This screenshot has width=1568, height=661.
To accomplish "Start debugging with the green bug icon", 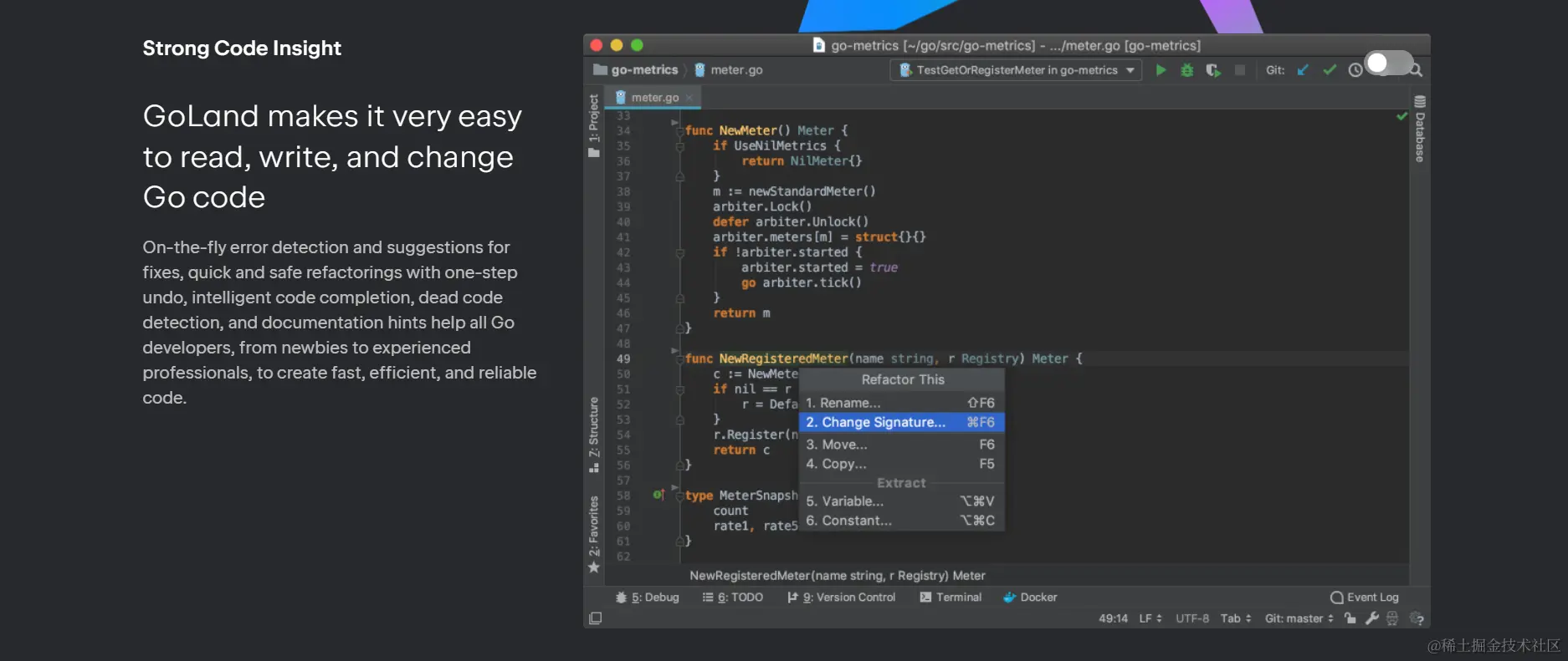I will pyautogui.click(x=1186, y=70).
